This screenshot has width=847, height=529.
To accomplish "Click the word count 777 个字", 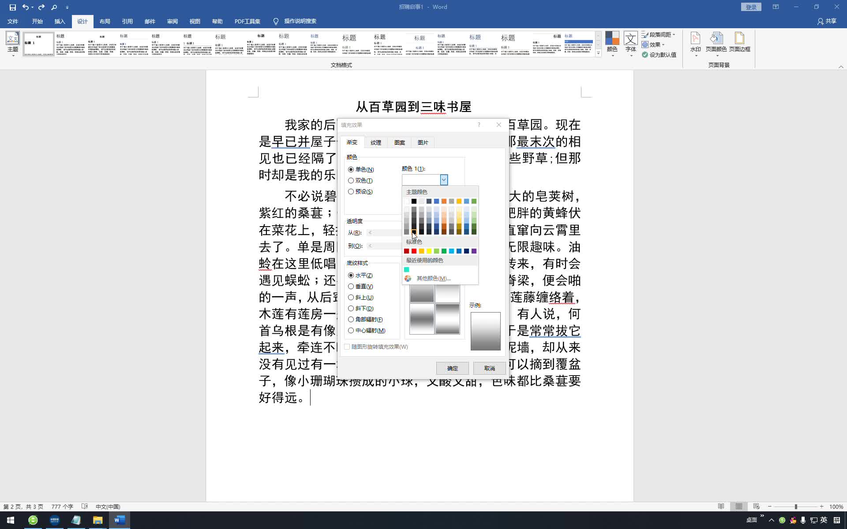I will pyautogui.click(x=62, y=507).
